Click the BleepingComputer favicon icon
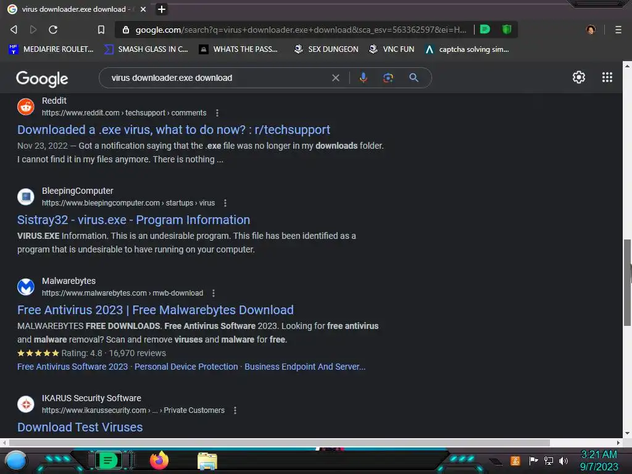Viewport: 632px width, 474px height. (26, 197)
